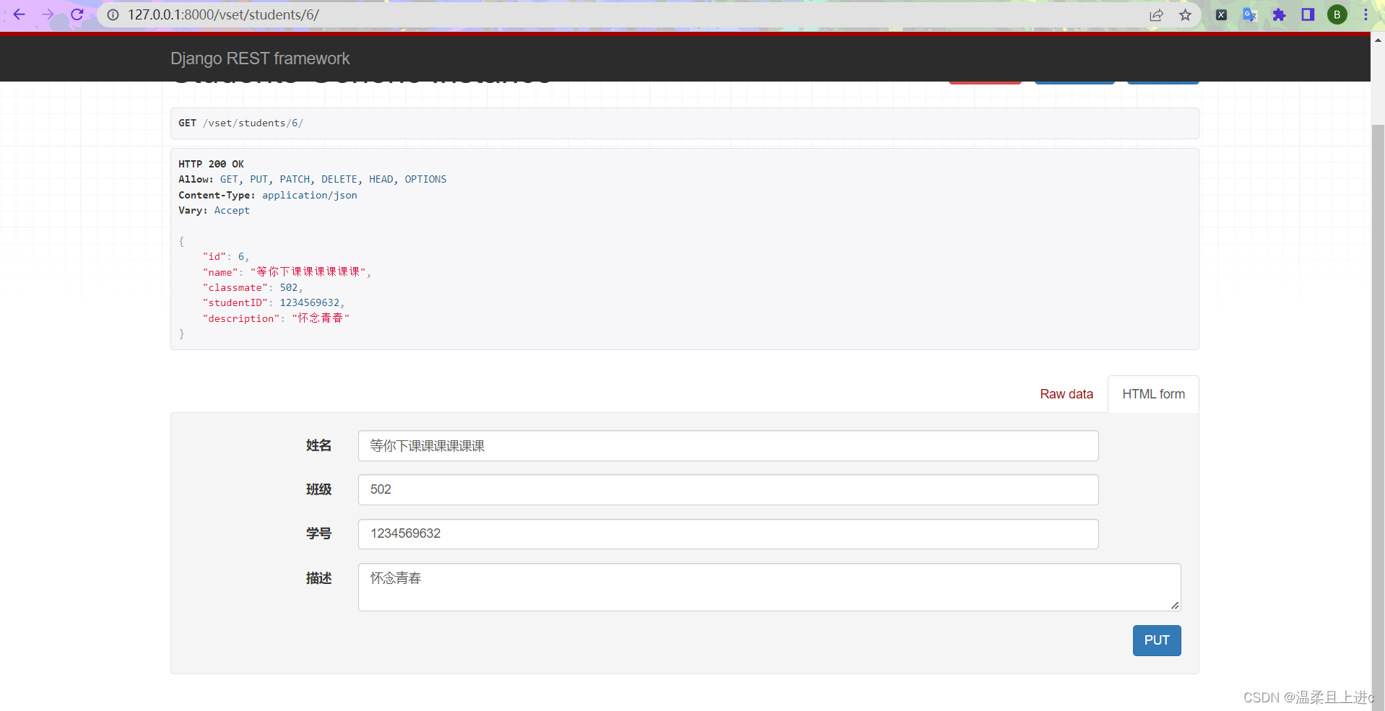Open the profile B avatar
Image resolution: width=1385 pixels, height=711 pixels.
pyautogui.click(x=1337, y=14)
